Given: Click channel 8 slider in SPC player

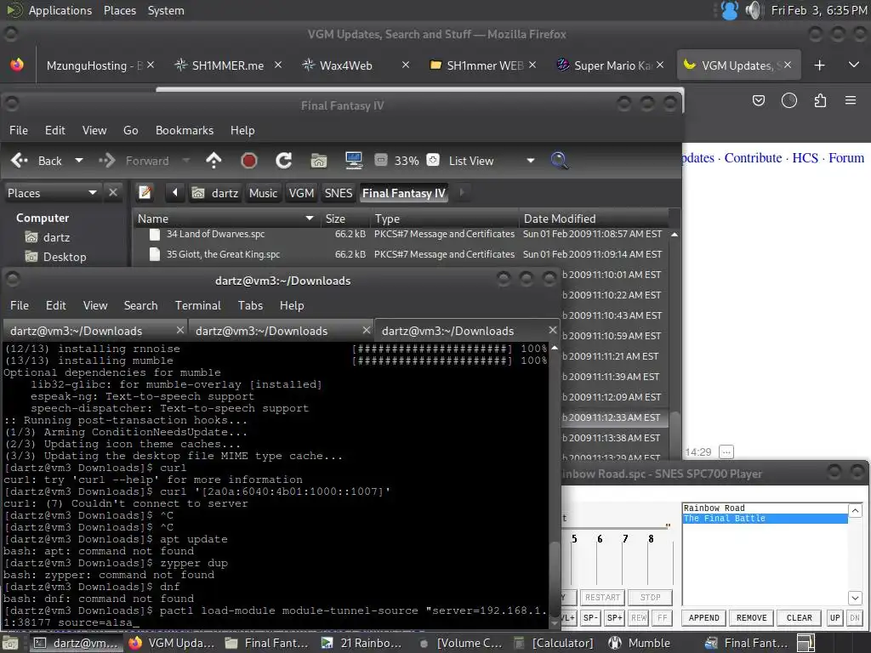Looking at the screenshot, I should [649, 564].
